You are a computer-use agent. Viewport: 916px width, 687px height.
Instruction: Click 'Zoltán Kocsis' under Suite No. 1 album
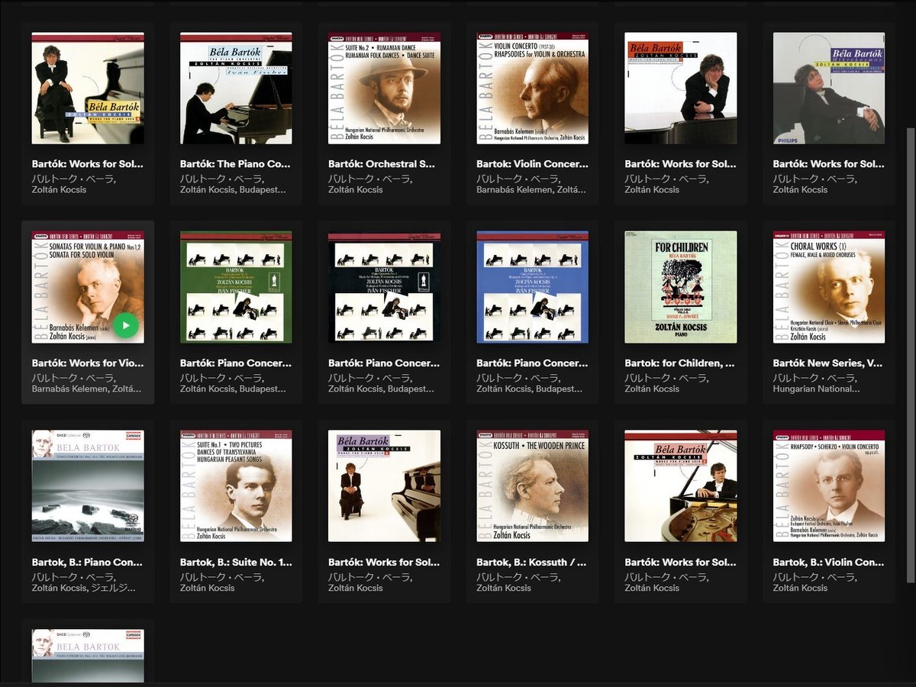208,588
